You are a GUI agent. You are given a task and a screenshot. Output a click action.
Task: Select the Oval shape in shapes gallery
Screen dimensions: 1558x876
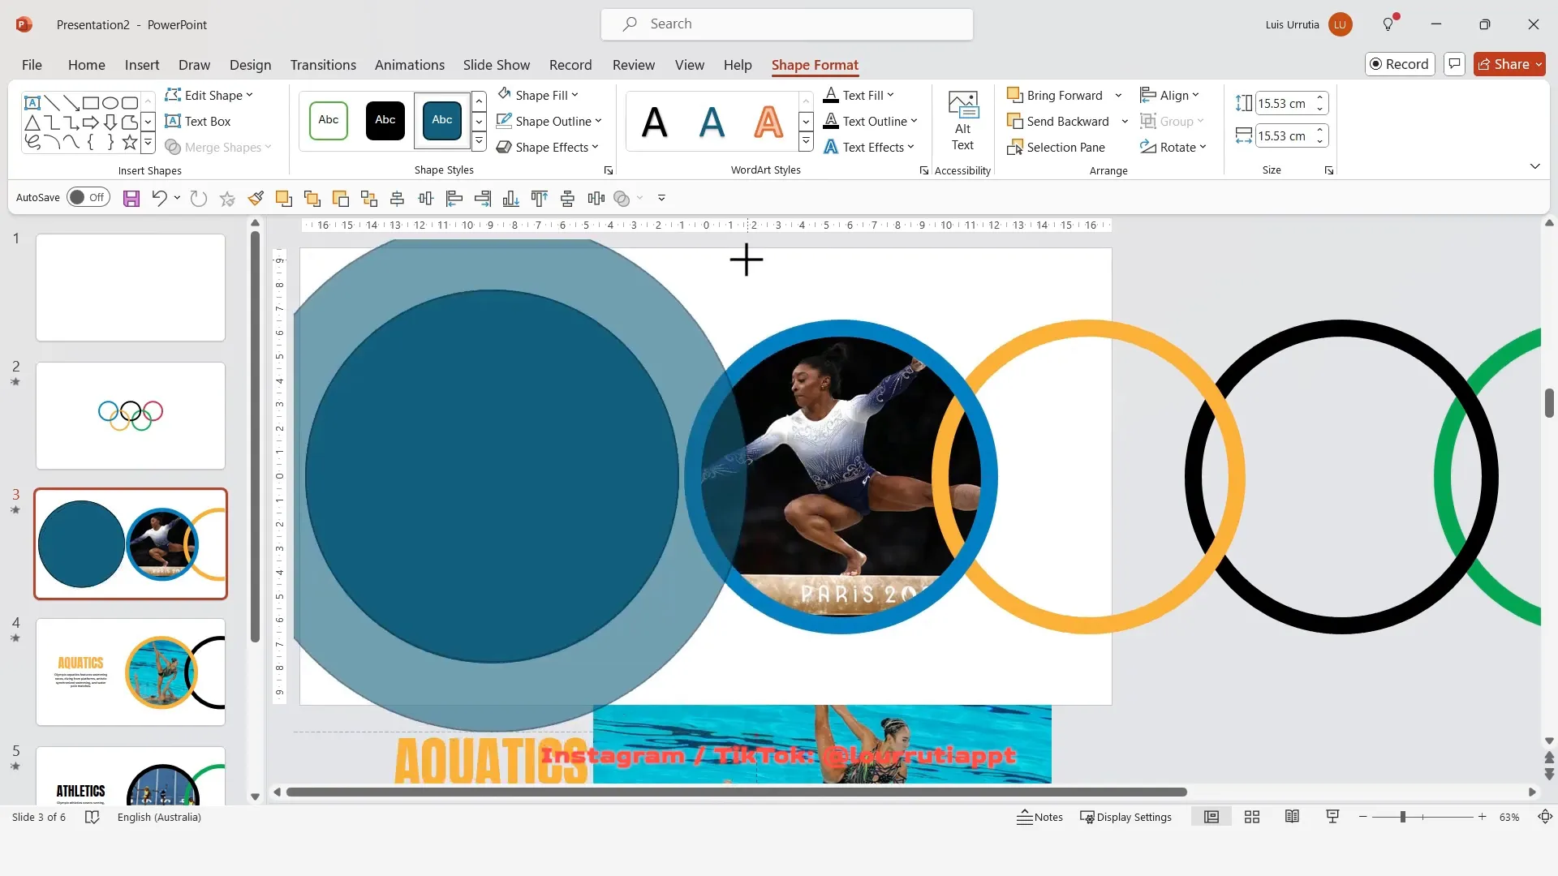click(x=110, y=103)
